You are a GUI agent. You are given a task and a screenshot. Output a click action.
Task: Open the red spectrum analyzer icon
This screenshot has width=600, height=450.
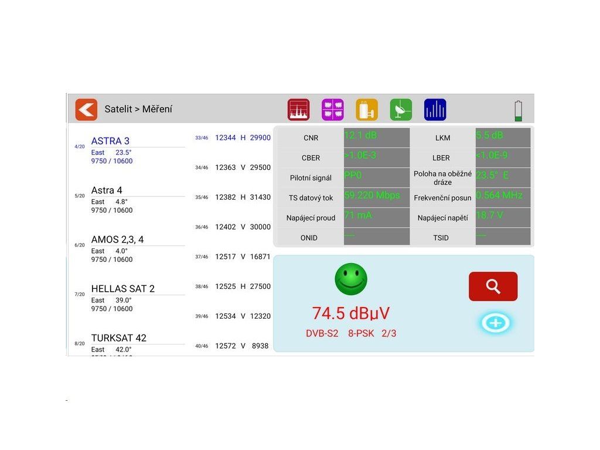point(298,110)
